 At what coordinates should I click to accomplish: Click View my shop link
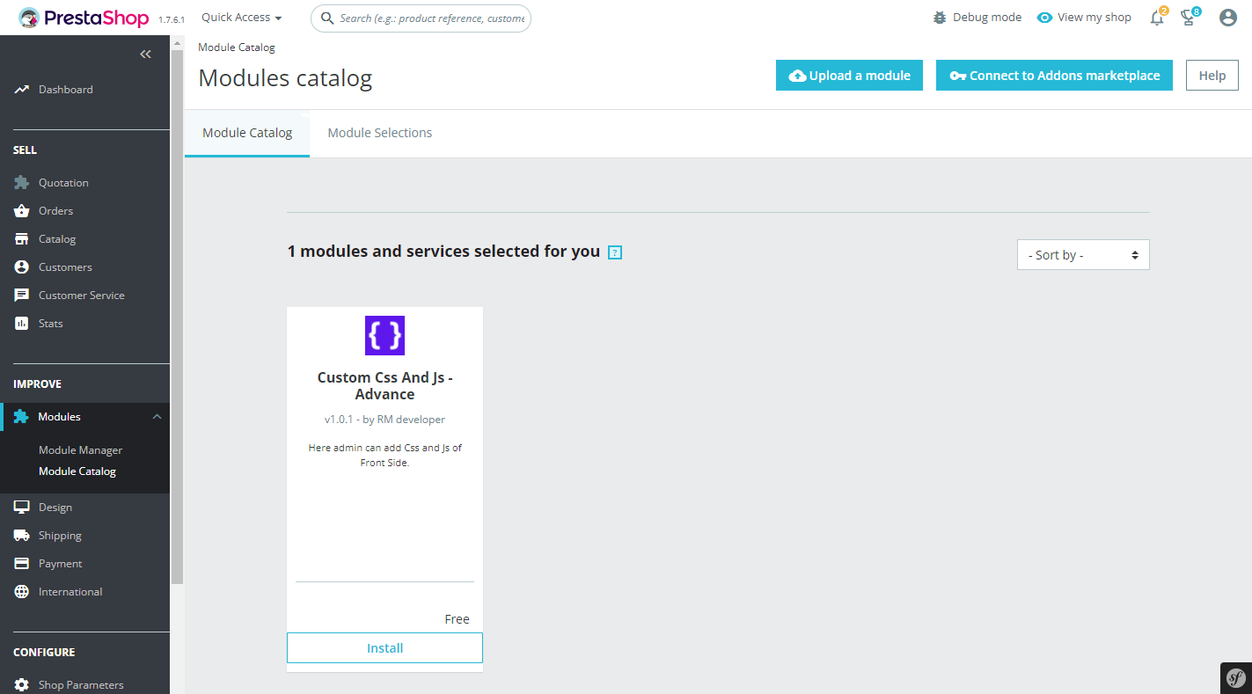point(1084,18)
